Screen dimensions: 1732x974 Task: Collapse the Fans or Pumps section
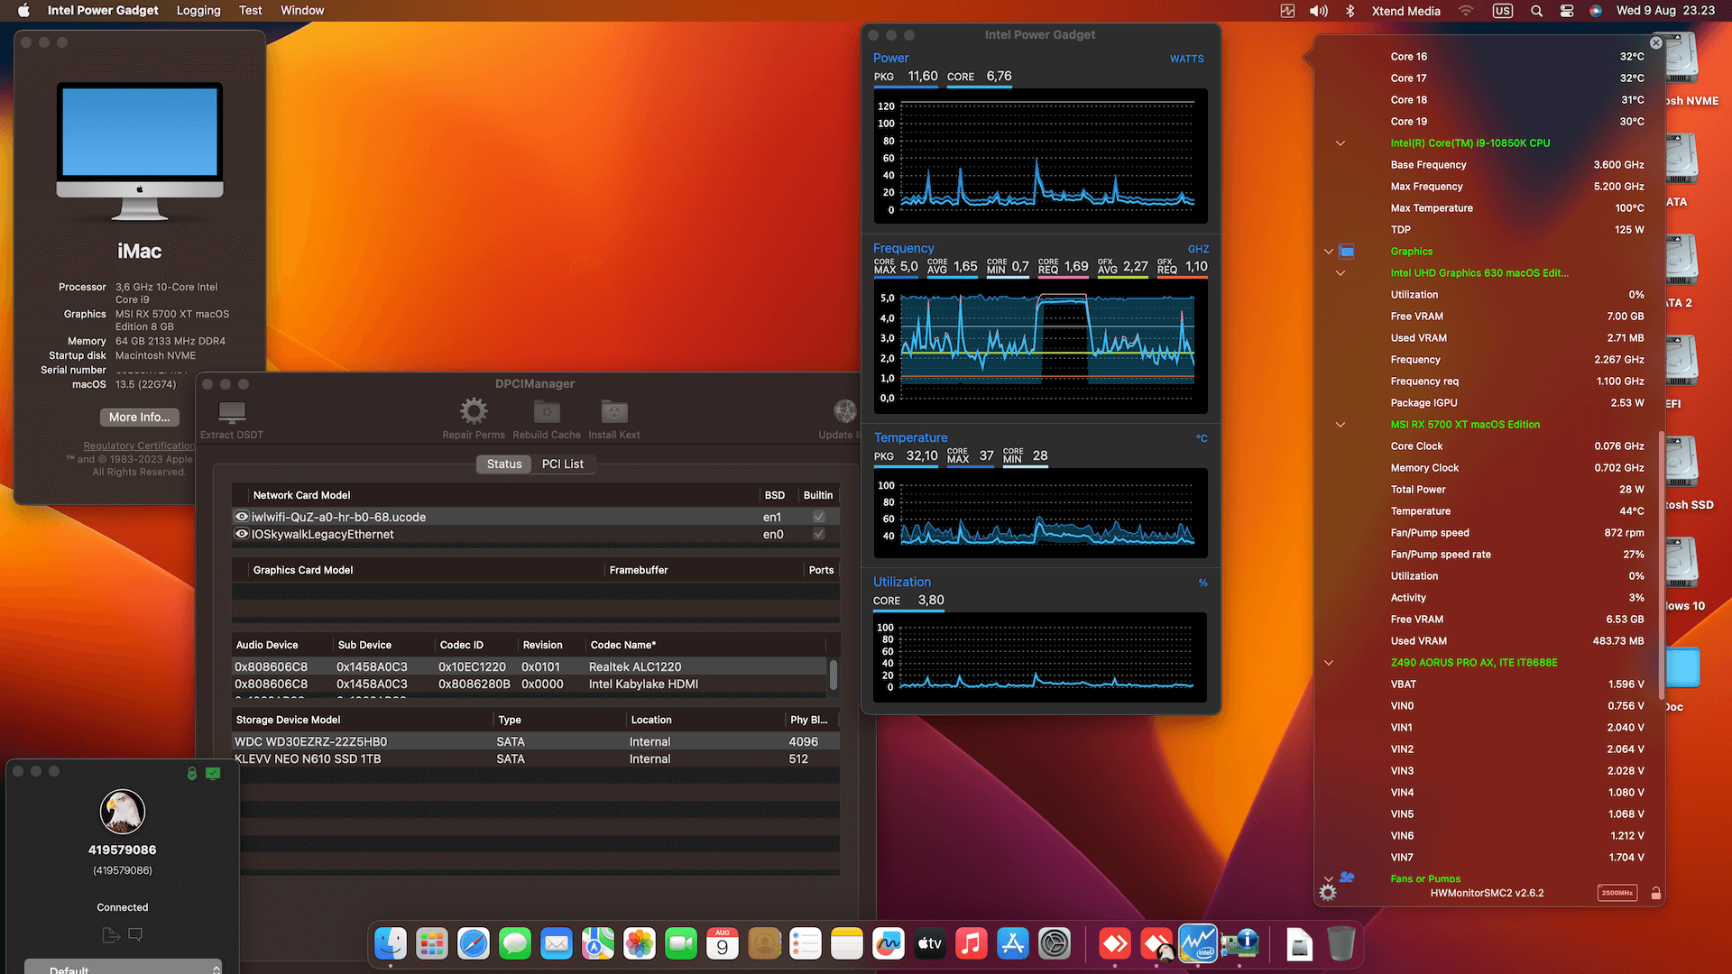(x=1329, y=879)
